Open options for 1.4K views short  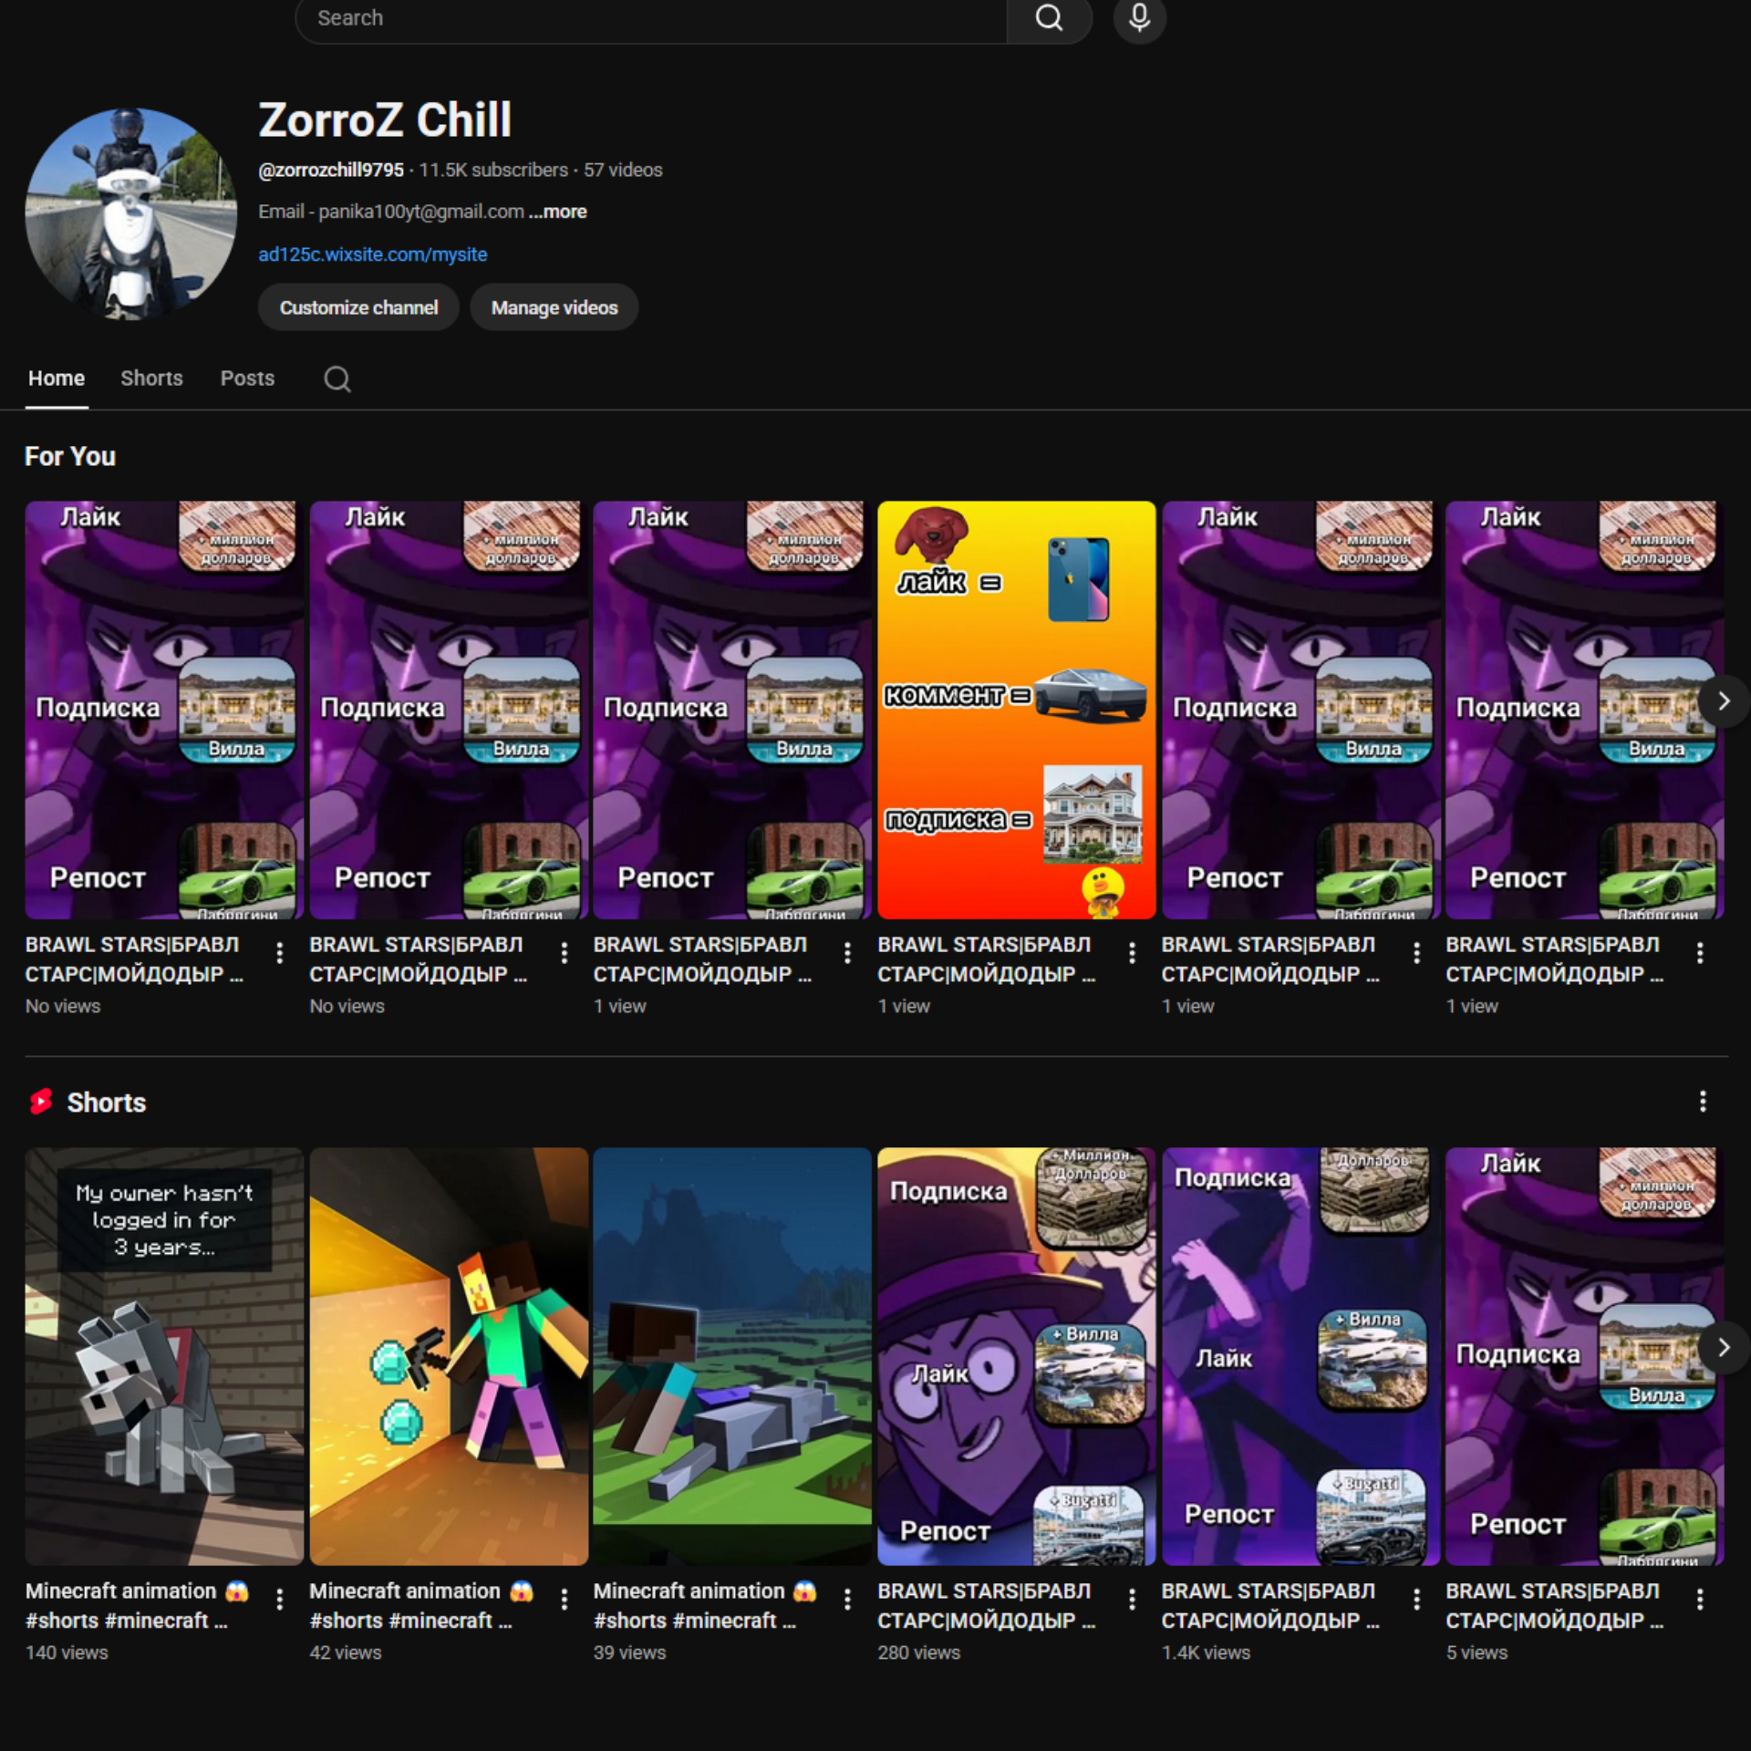(1416, 1599)
